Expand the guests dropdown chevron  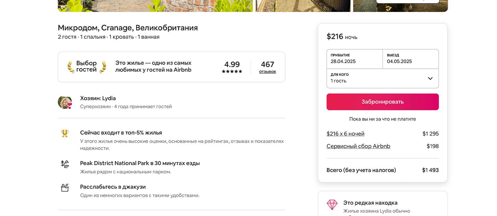(430, 78)
